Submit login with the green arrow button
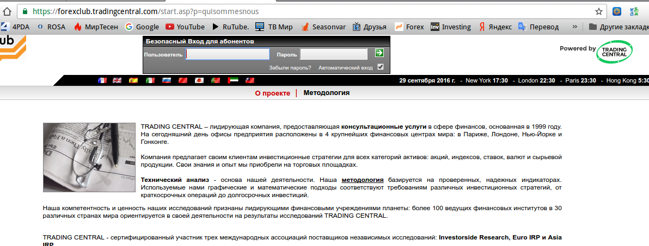 pos(379,53)
